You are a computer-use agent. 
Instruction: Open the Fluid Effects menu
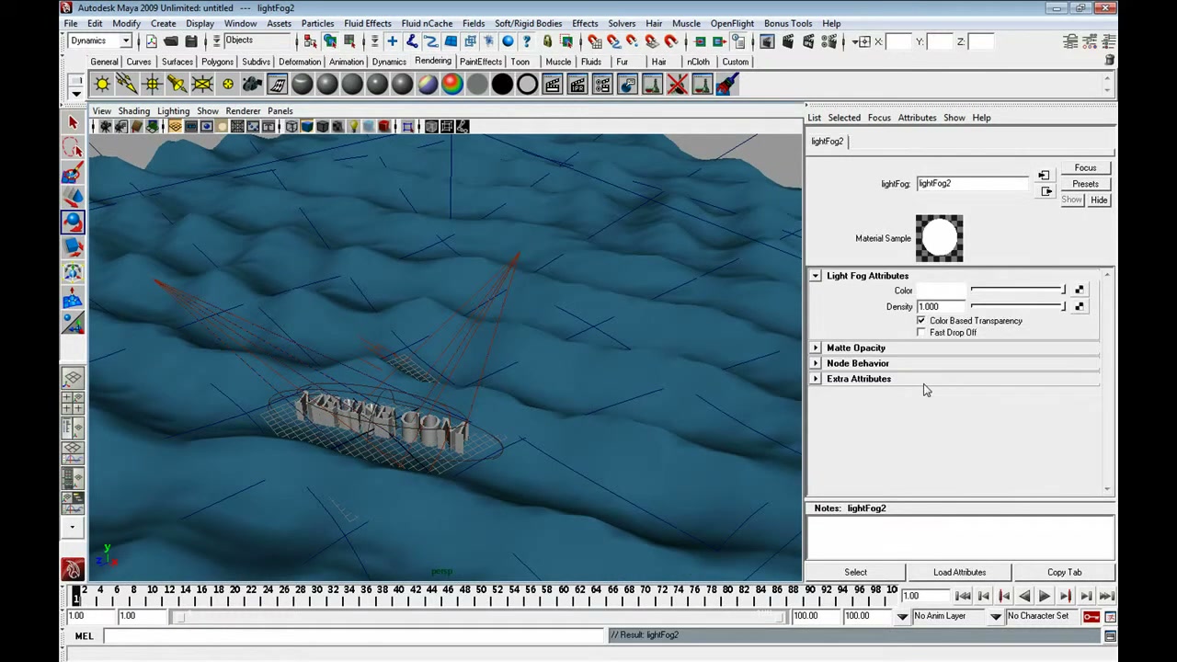tap(367, 23)
